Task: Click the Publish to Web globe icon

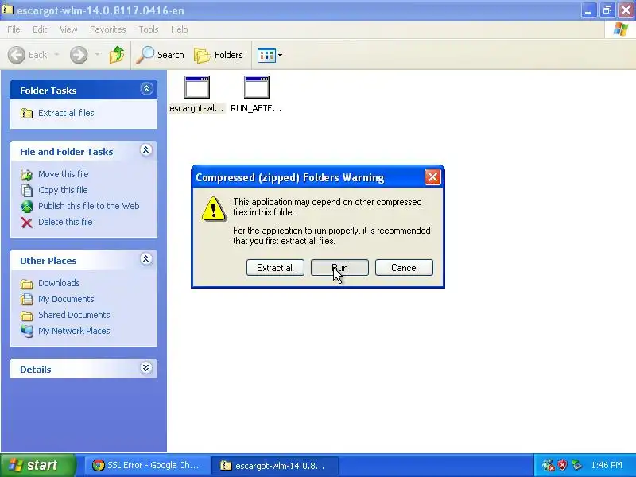Action: coord(27,207)
